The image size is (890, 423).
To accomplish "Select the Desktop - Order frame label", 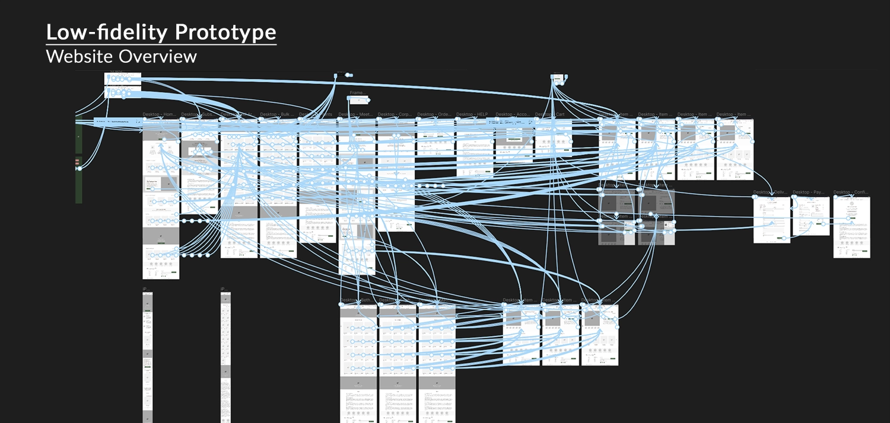I will click(x=434, y=114).
